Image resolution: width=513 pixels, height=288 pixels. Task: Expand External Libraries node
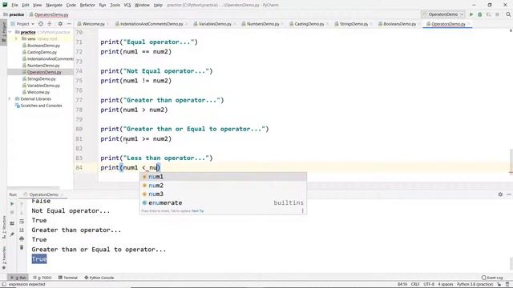(x=10, y=98)
